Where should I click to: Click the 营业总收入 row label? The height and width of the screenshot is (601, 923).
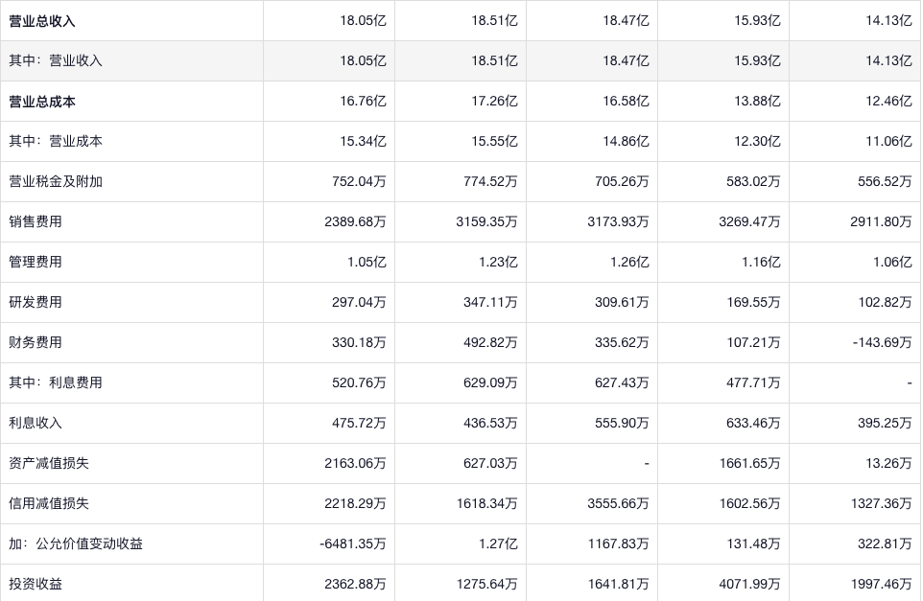tap(42, 20)
